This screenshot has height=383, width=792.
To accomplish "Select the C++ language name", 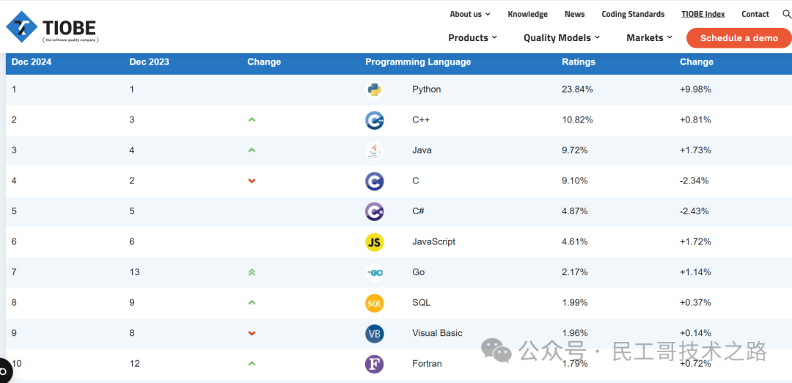I will click(421, 120).
